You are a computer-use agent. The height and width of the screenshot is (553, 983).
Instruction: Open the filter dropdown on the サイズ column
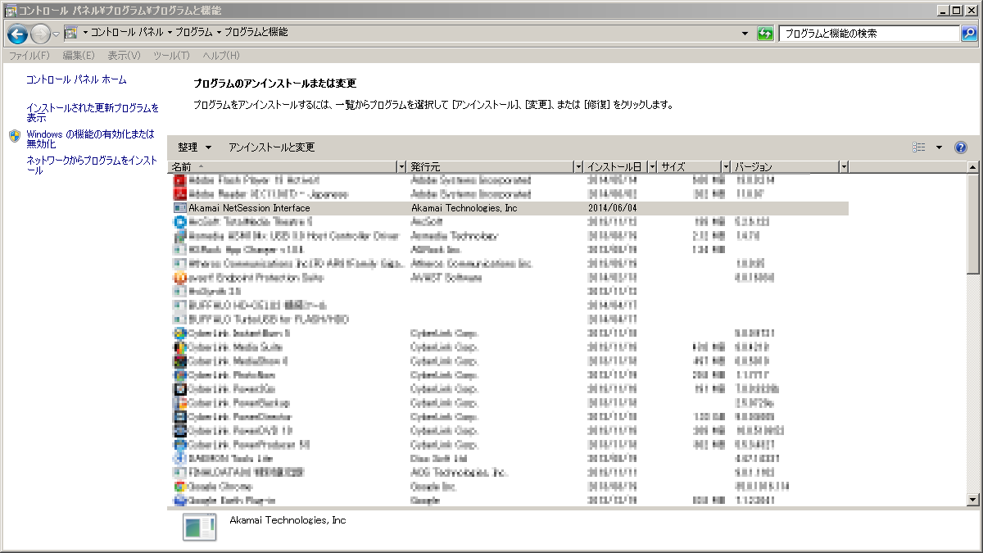tap(725, 167)
